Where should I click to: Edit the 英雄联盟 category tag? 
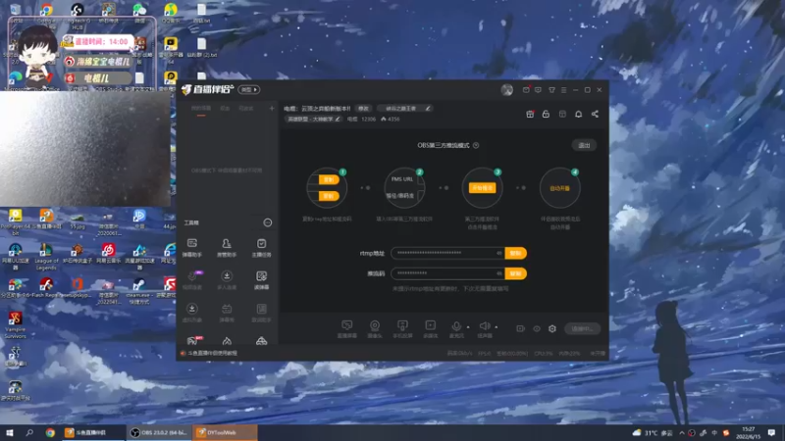pos(314,119)
